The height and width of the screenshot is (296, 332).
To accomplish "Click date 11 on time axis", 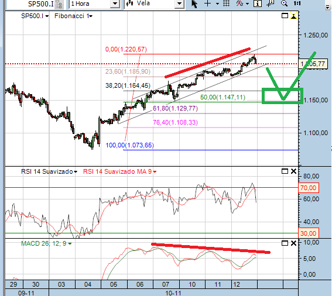I will (x=218, y=284).
